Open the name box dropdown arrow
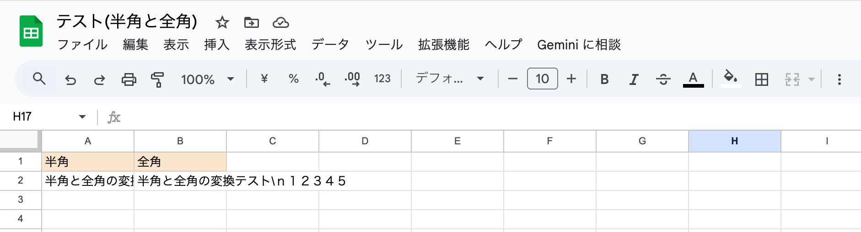This screenshot has height=232, width=861. pyautogui.click(x=82, y=117)
